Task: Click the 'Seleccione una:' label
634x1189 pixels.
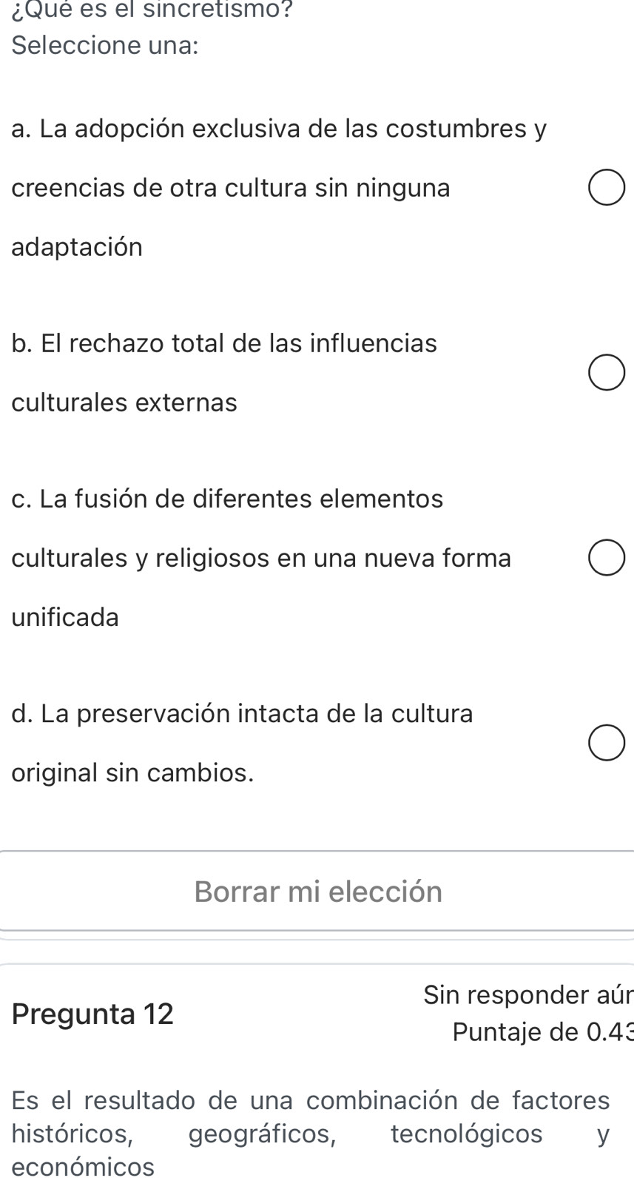Action: [105, 46]
